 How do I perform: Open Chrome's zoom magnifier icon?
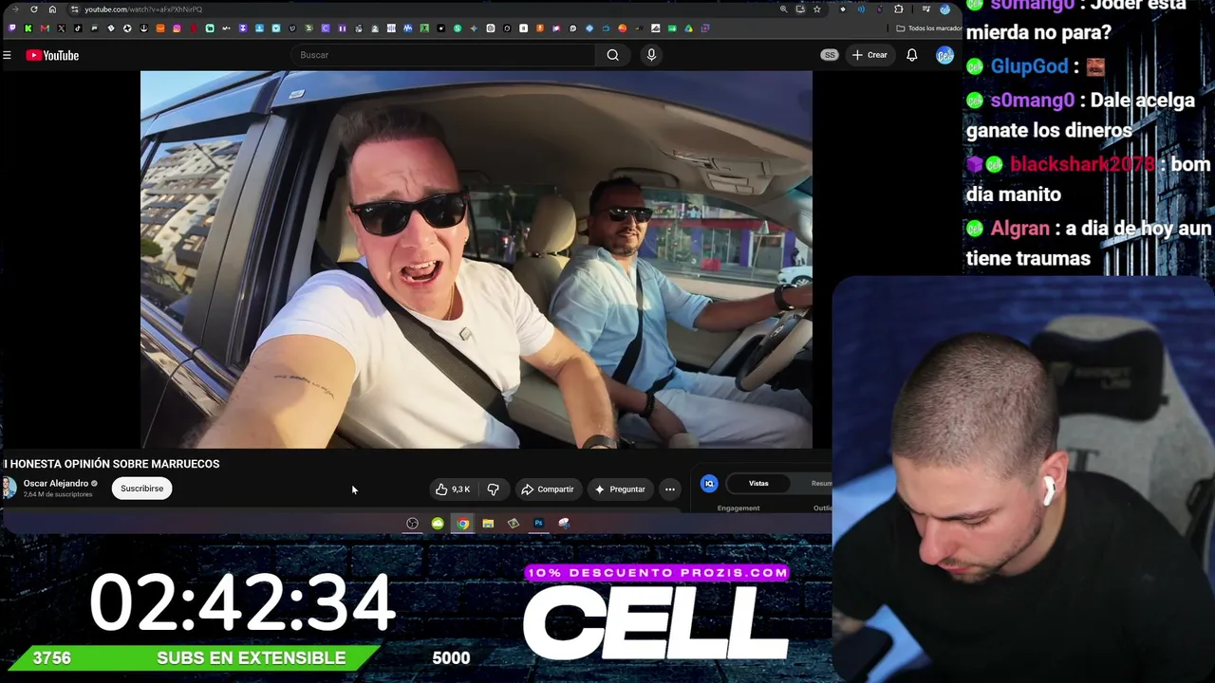(783, 9)
